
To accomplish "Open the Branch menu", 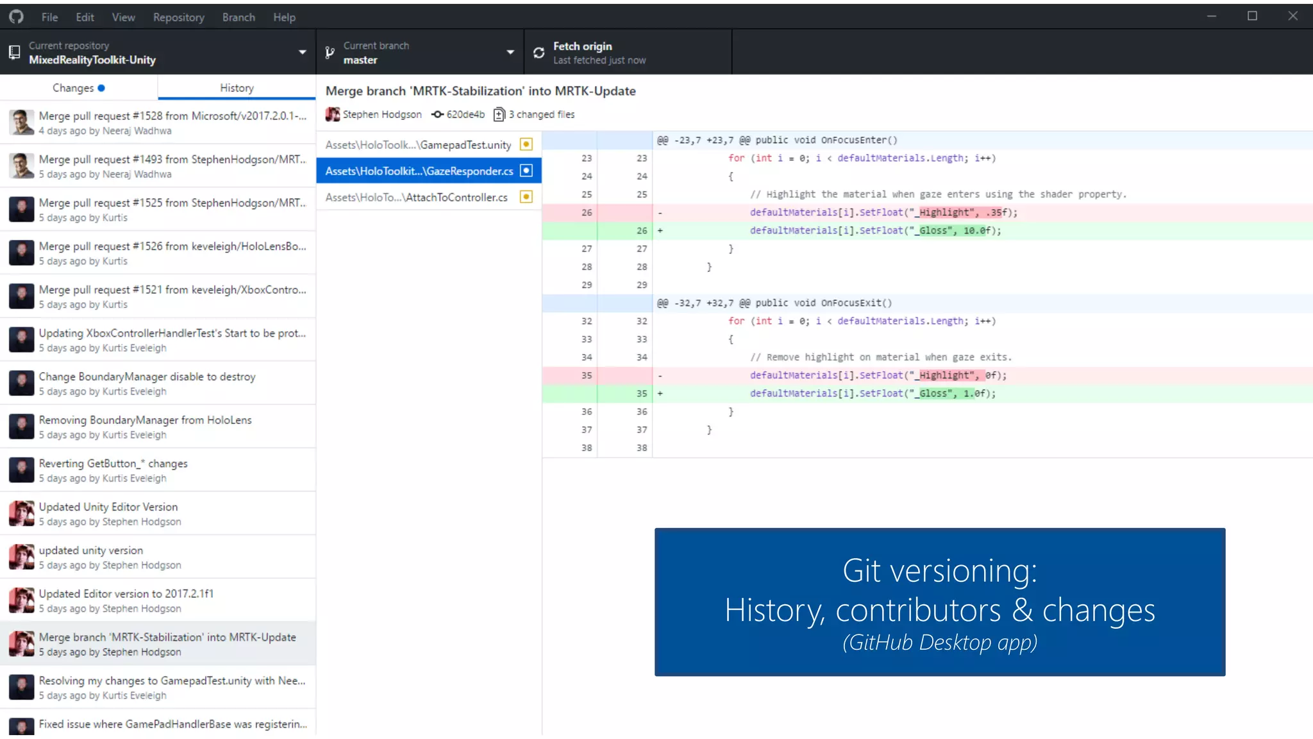I will tap(238, 17).
